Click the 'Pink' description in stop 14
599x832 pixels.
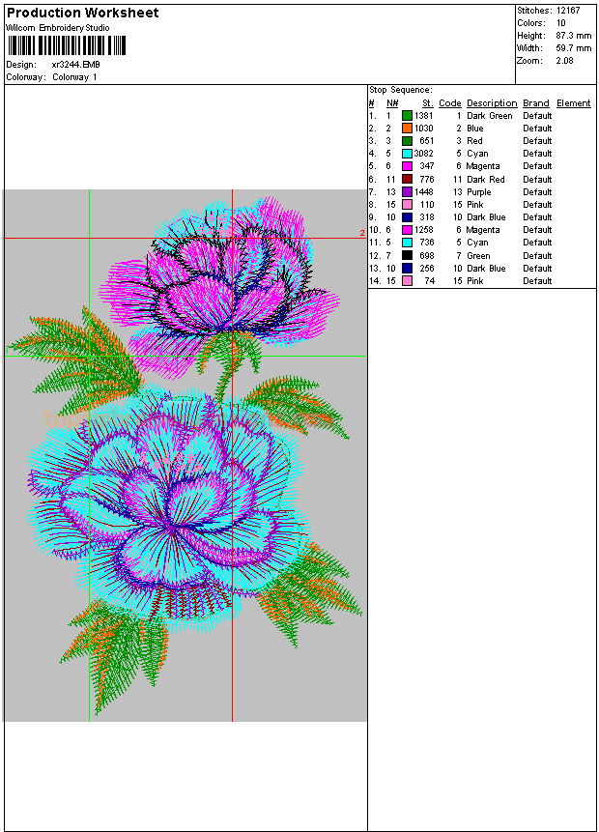474,281
